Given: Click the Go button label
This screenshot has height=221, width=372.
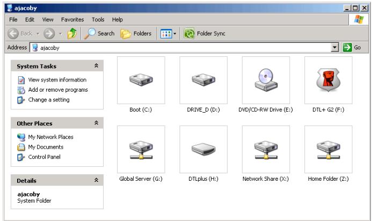Looking at the screenshot, I should click(x=358, y=48).
